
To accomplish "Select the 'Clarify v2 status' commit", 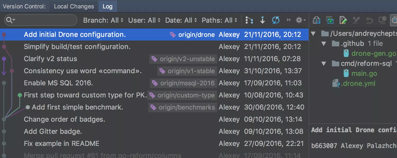I will pos(51,59).
